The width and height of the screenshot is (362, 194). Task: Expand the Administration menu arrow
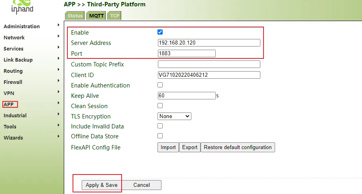59,25
